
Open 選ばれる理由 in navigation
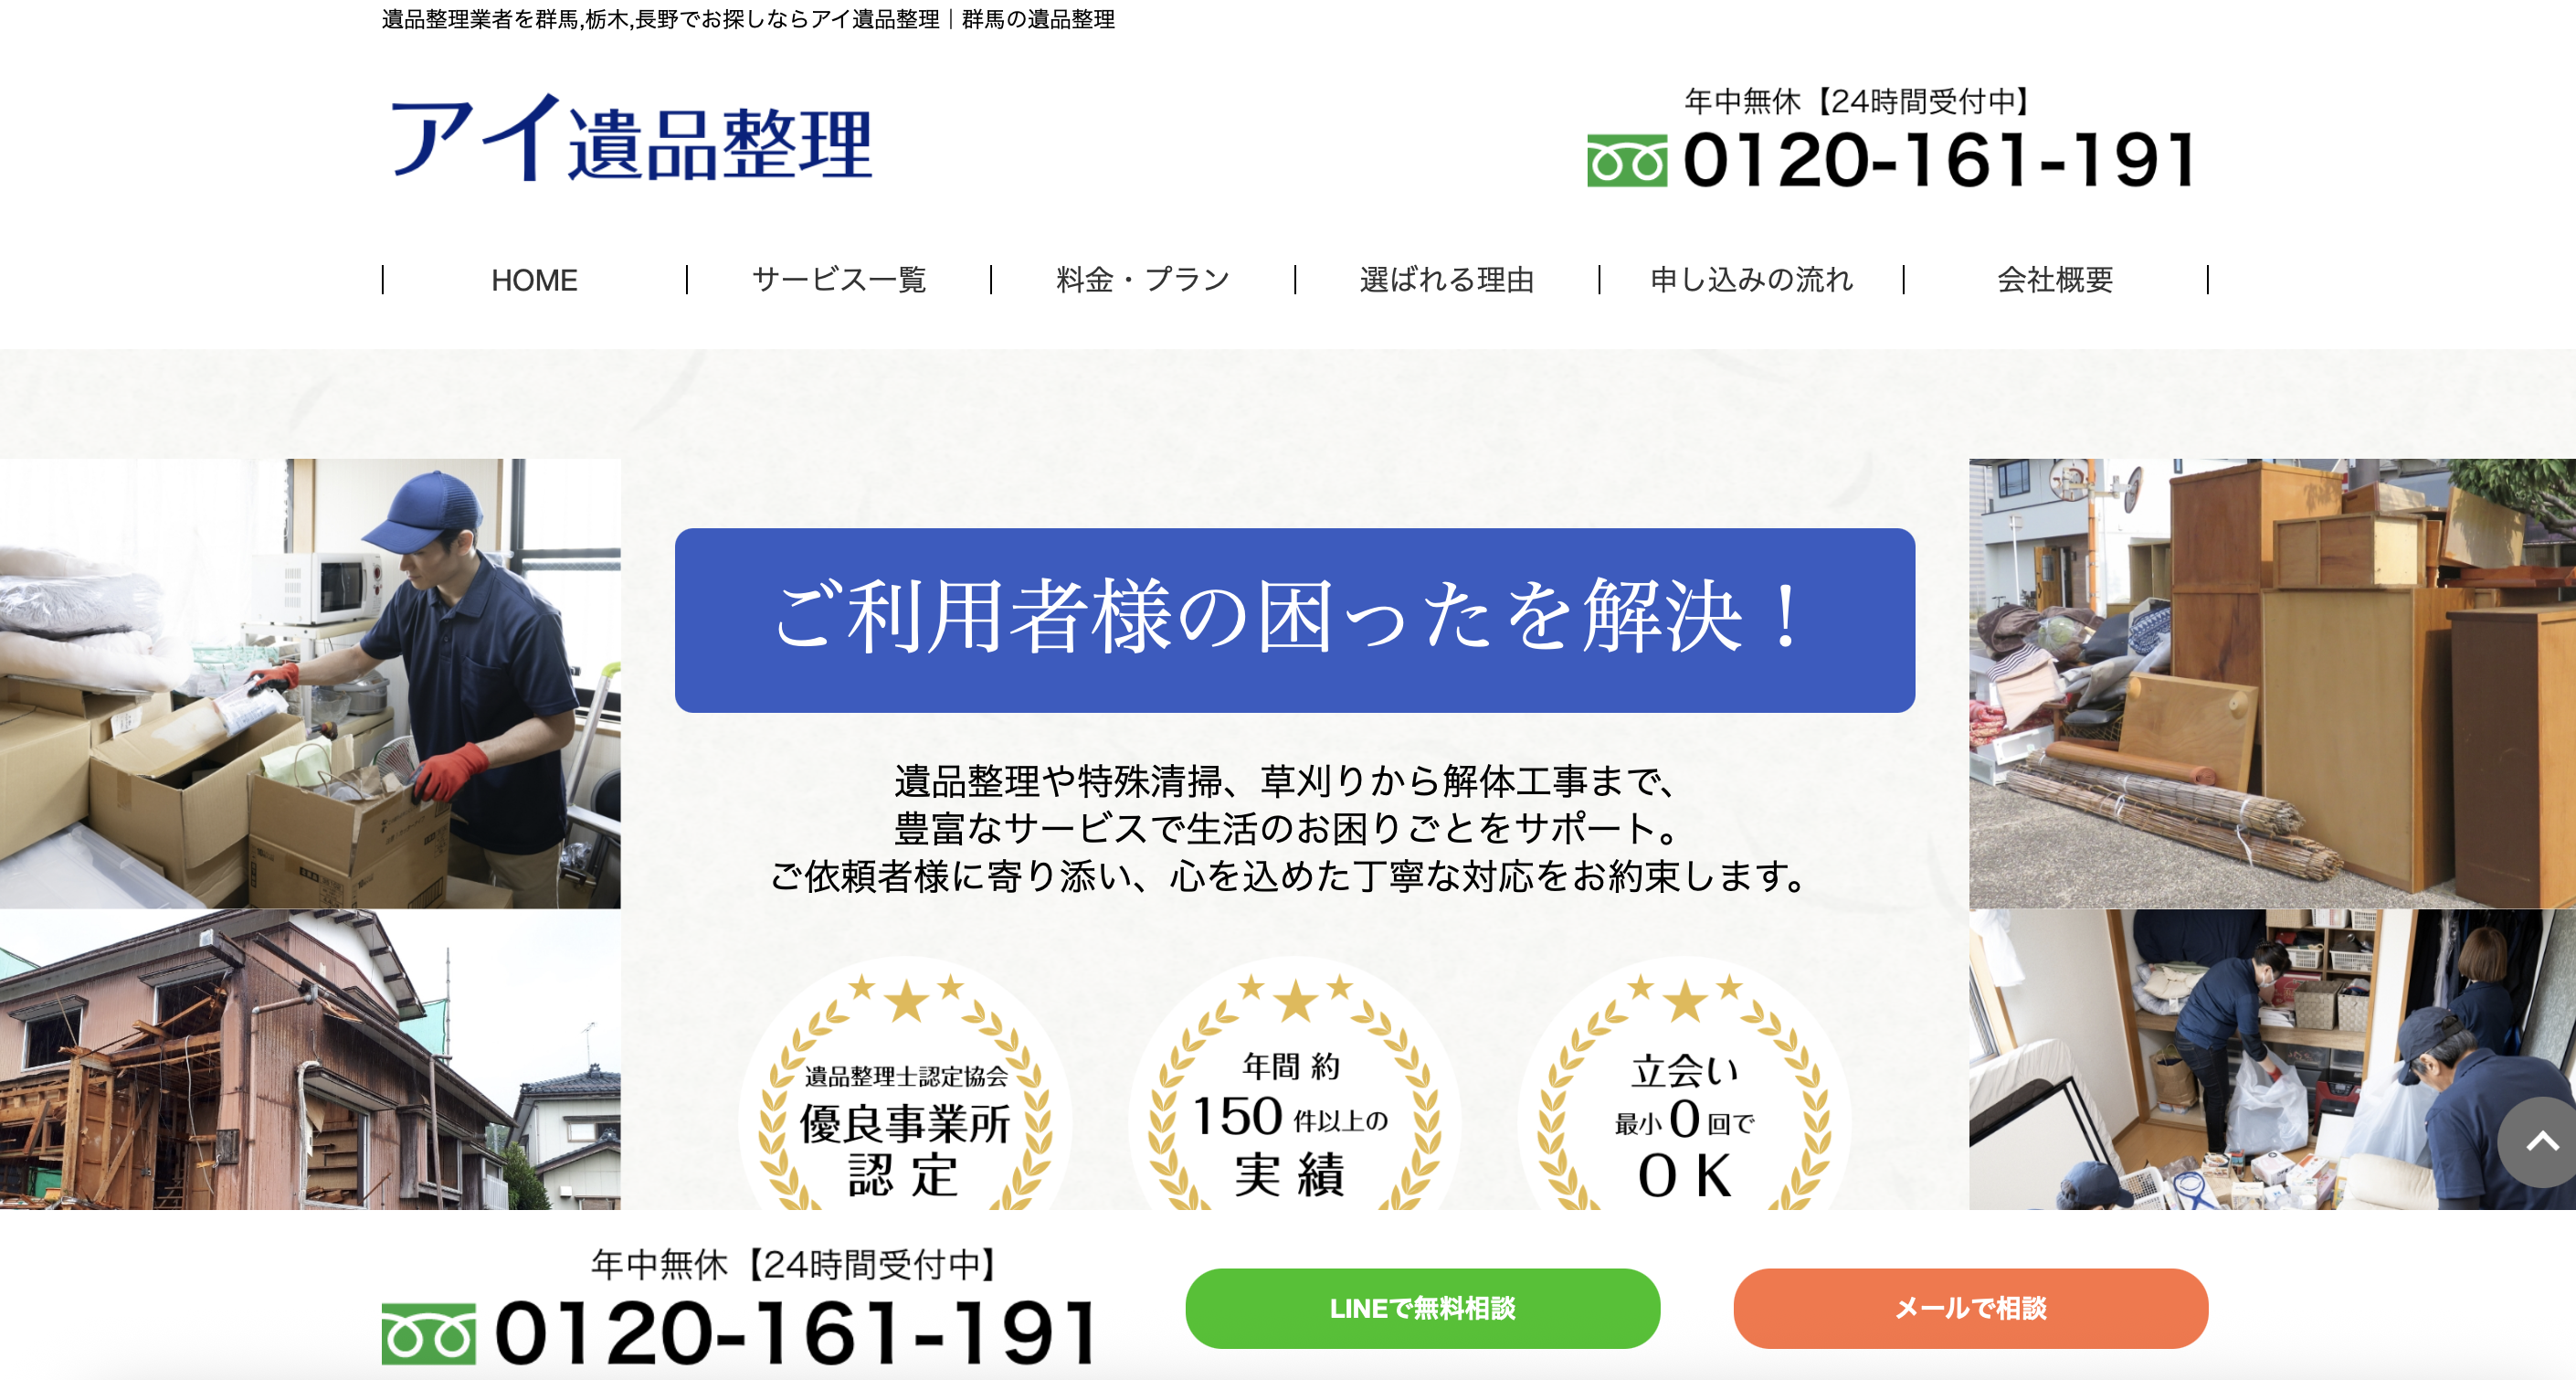[1447, 281]
